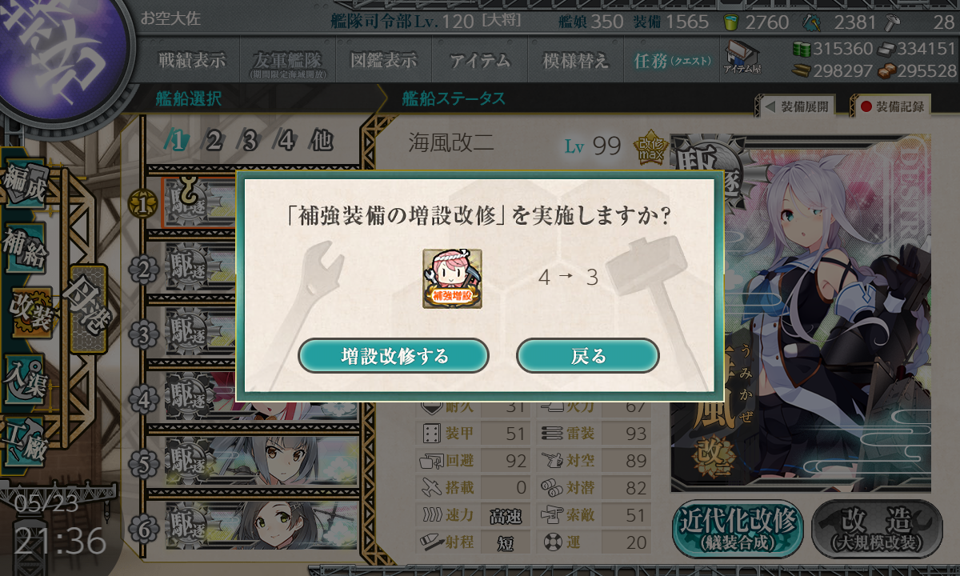
Task: Select the 編成 sidebar icon
Action: coord(26,182)
